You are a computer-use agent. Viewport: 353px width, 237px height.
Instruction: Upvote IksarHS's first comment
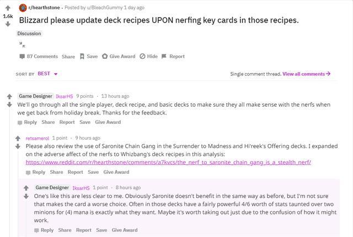click(x=9, y=97)
